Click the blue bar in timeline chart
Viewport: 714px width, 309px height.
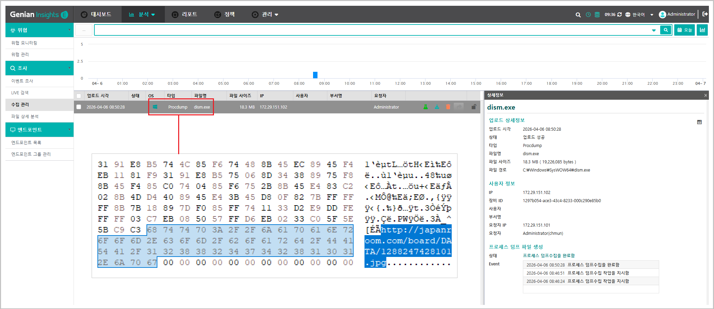pyautogui.click(x=315, y=75)
